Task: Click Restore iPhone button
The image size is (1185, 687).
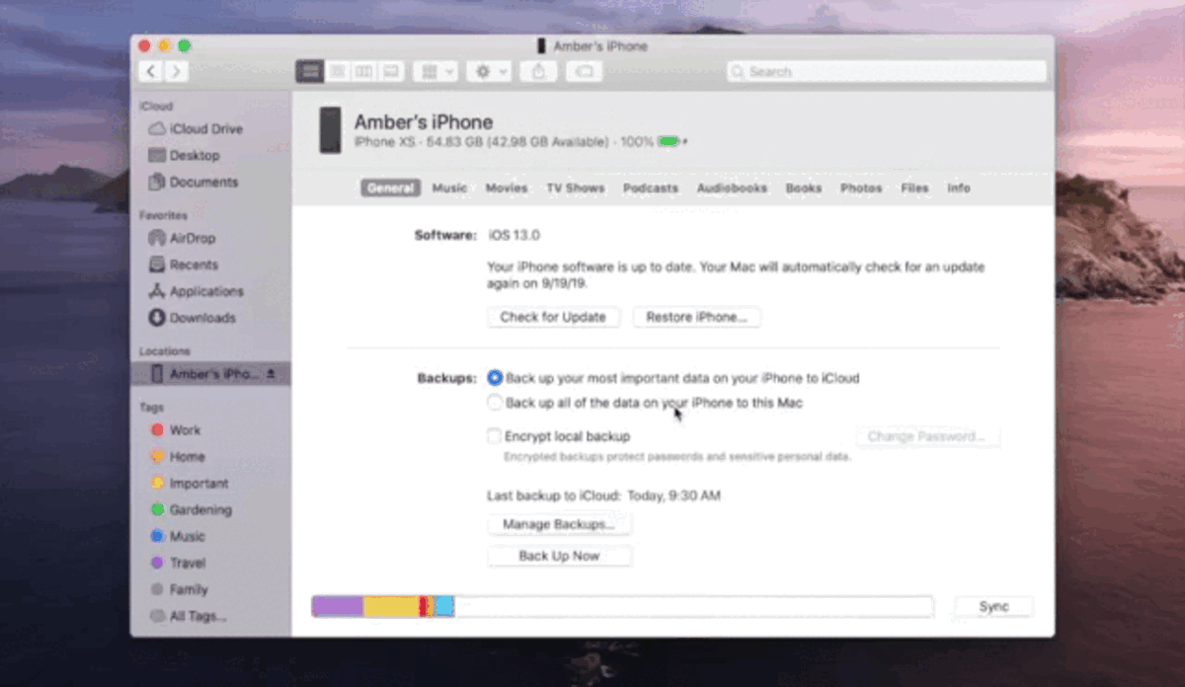Action: 696,318
